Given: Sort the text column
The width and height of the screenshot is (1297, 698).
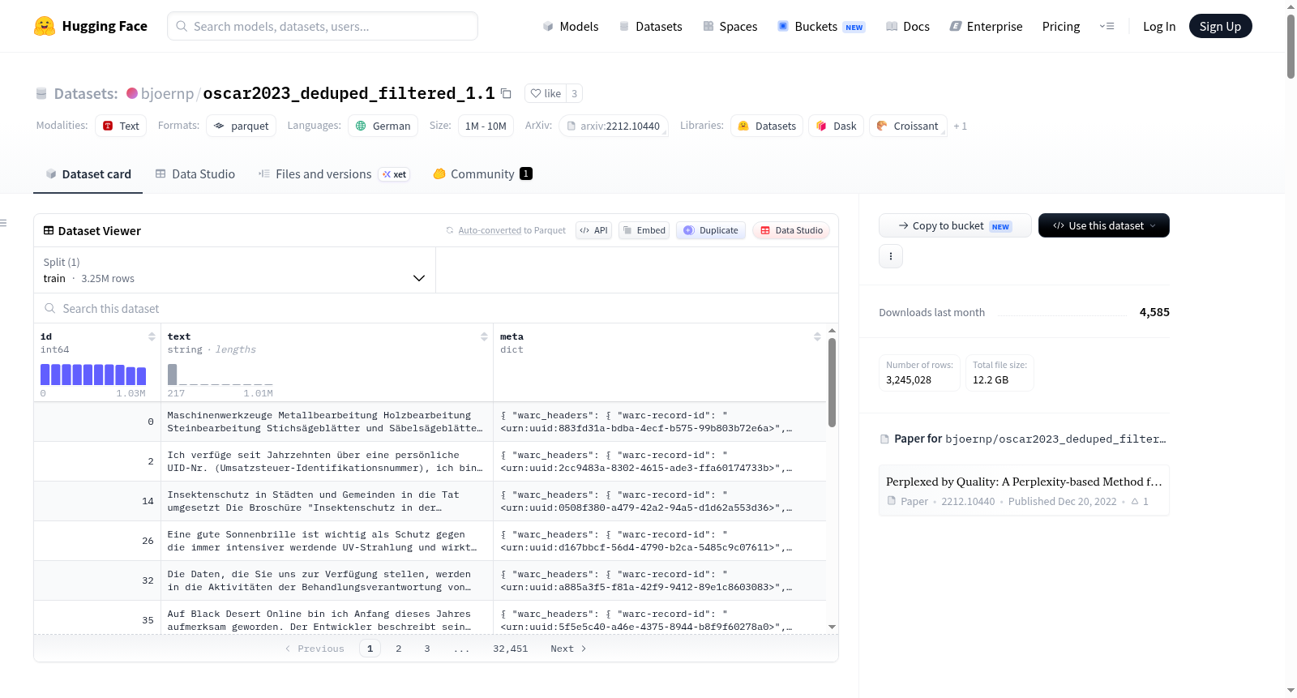Looking at the screenshot, I should [x=484, y=336].
